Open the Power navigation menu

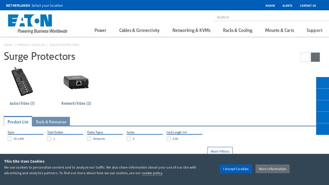click(x=100, y=30)
